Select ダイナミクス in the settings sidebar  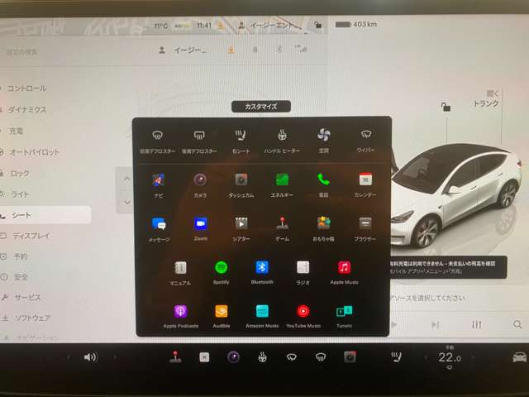(x=26, y=109)
